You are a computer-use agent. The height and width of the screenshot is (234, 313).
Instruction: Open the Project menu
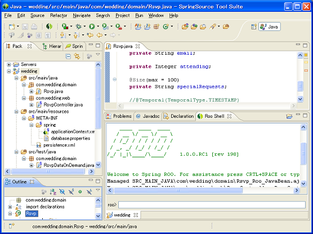[x=123, y=15]
